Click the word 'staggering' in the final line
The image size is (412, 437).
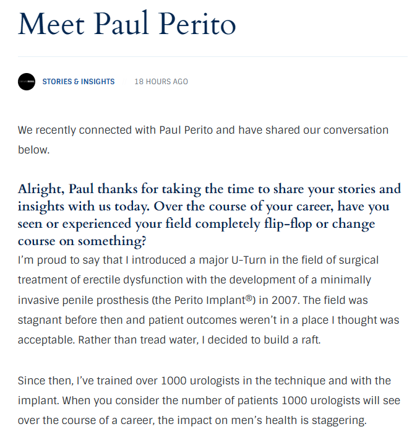338,420
